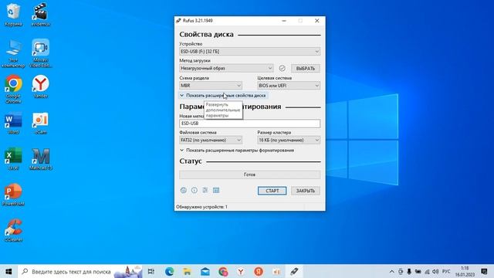
Task: Click the ВЫБРАТЬ button to select an image
Action: click(306, 69)
